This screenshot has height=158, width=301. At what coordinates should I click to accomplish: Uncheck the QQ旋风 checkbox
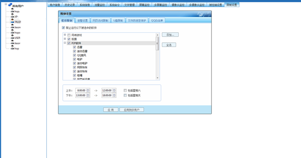pyautogui.click(x=74, y=55)
